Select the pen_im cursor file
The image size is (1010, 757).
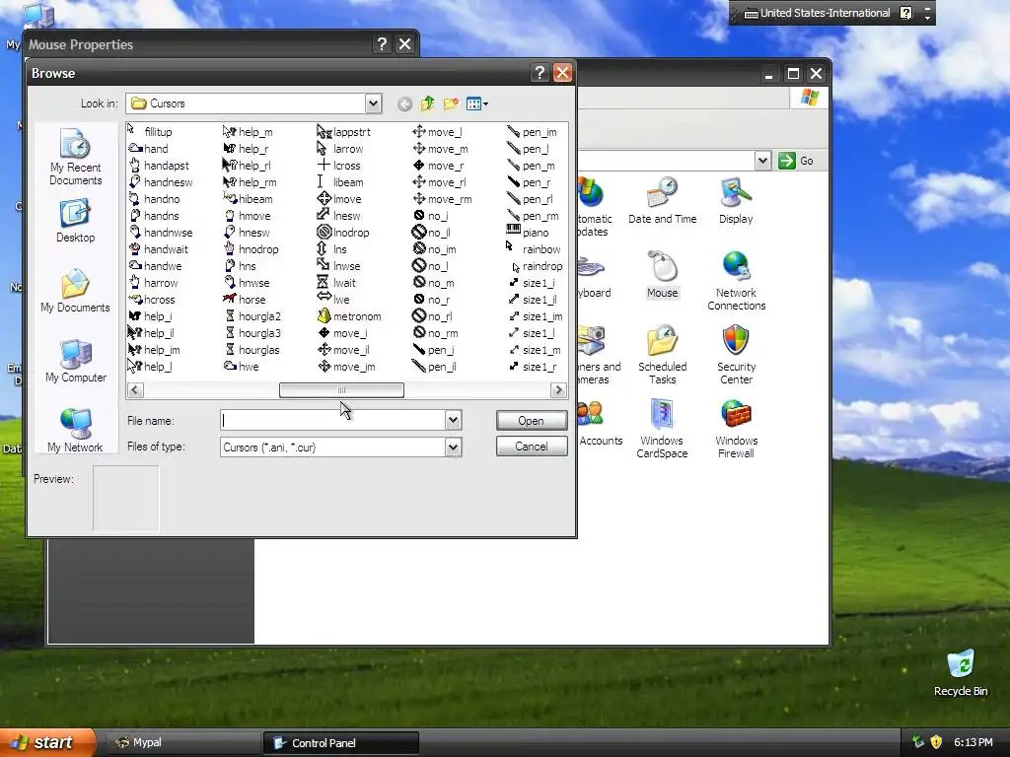[x=532, y=132]
